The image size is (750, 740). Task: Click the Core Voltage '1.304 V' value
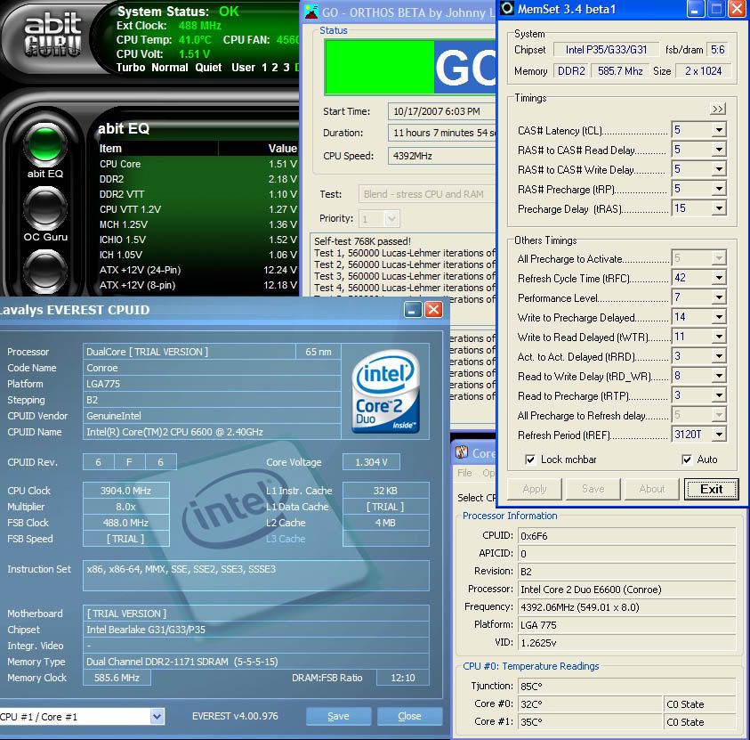(x=371, y=462)
